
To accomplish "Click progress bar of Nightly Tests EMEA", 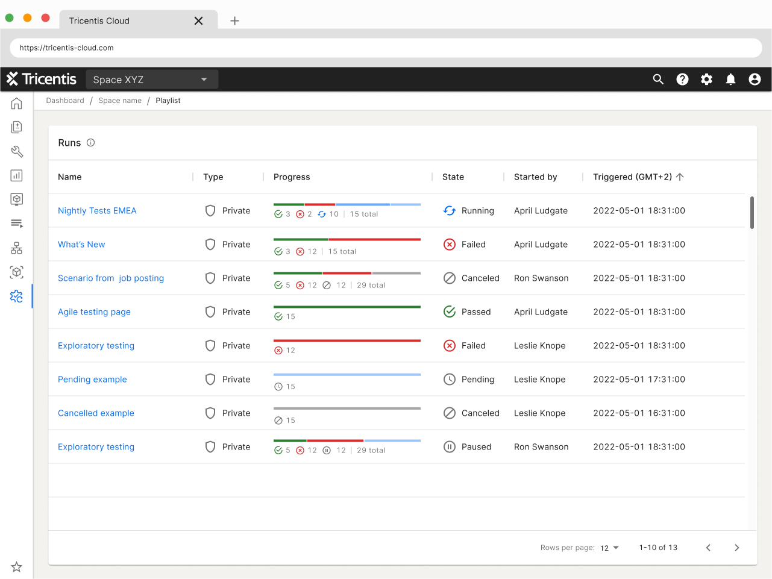I will pyautogui.click(x=347, y=205).
